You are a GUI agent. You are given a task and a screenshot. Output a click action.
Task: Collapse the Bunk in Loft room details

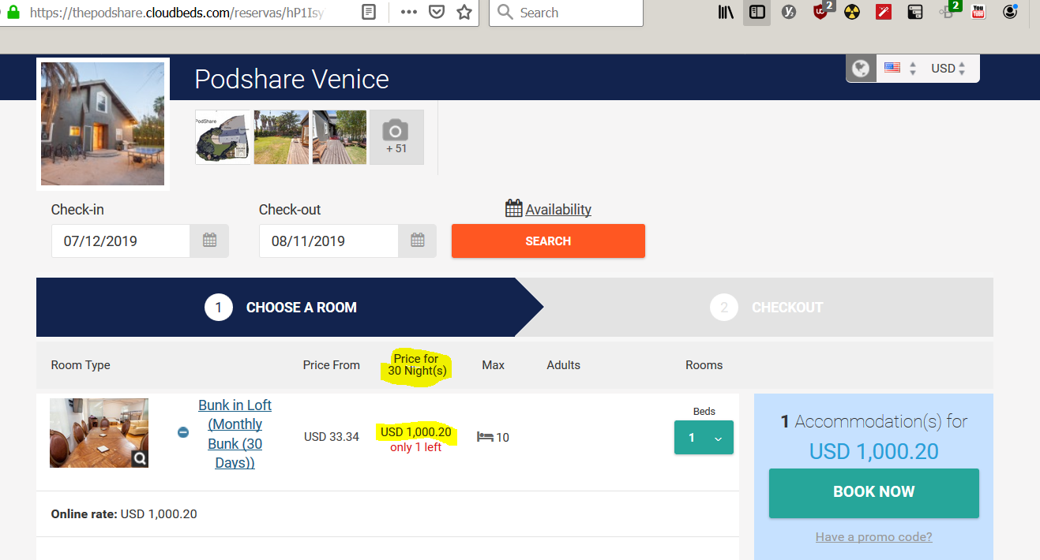tap(183, 432)
